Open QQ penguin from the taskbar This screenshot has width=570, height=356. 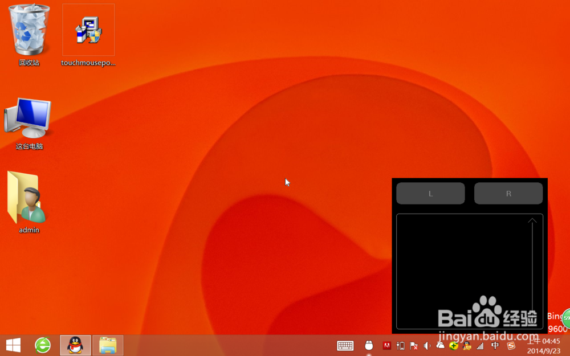(x=75, y=345)
